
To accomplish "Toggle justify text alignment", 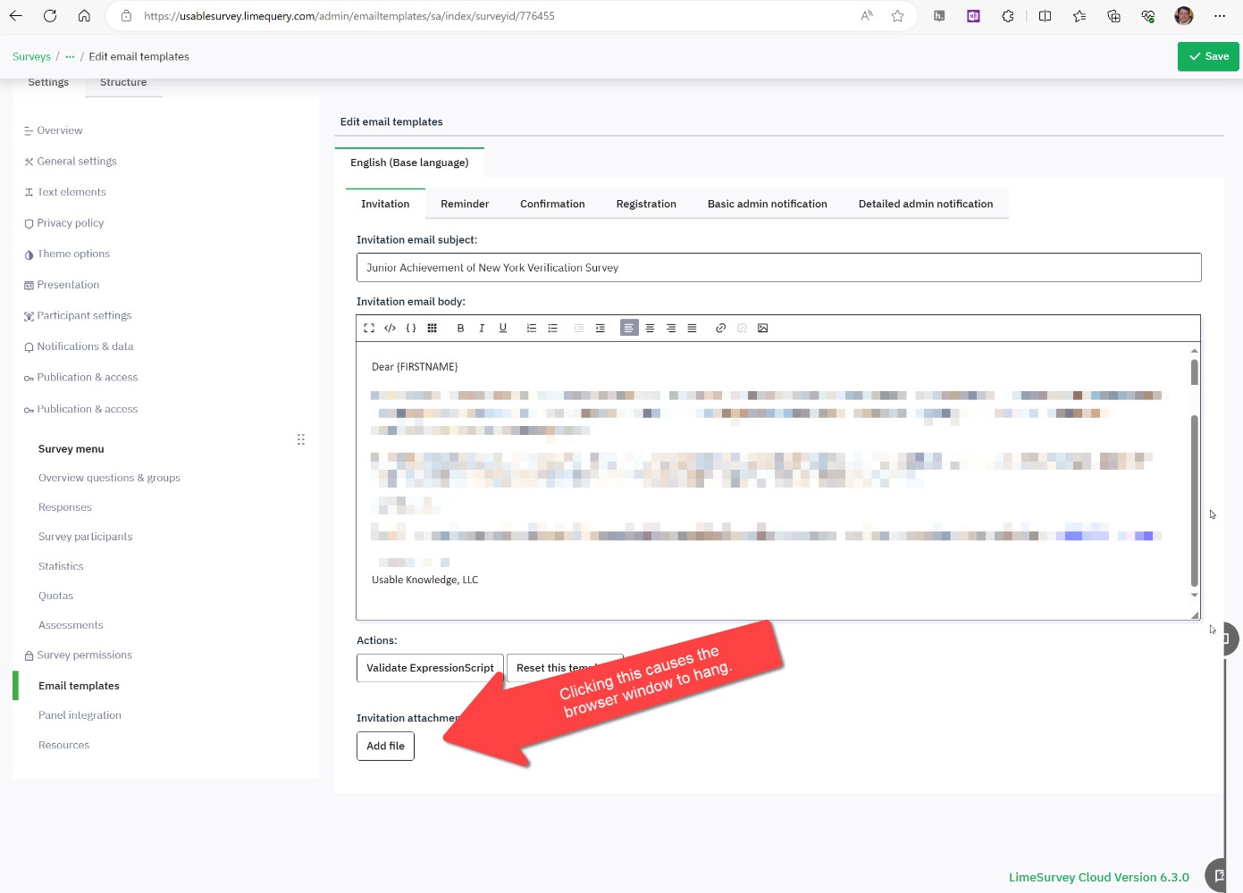I will [x=692, y=328].
